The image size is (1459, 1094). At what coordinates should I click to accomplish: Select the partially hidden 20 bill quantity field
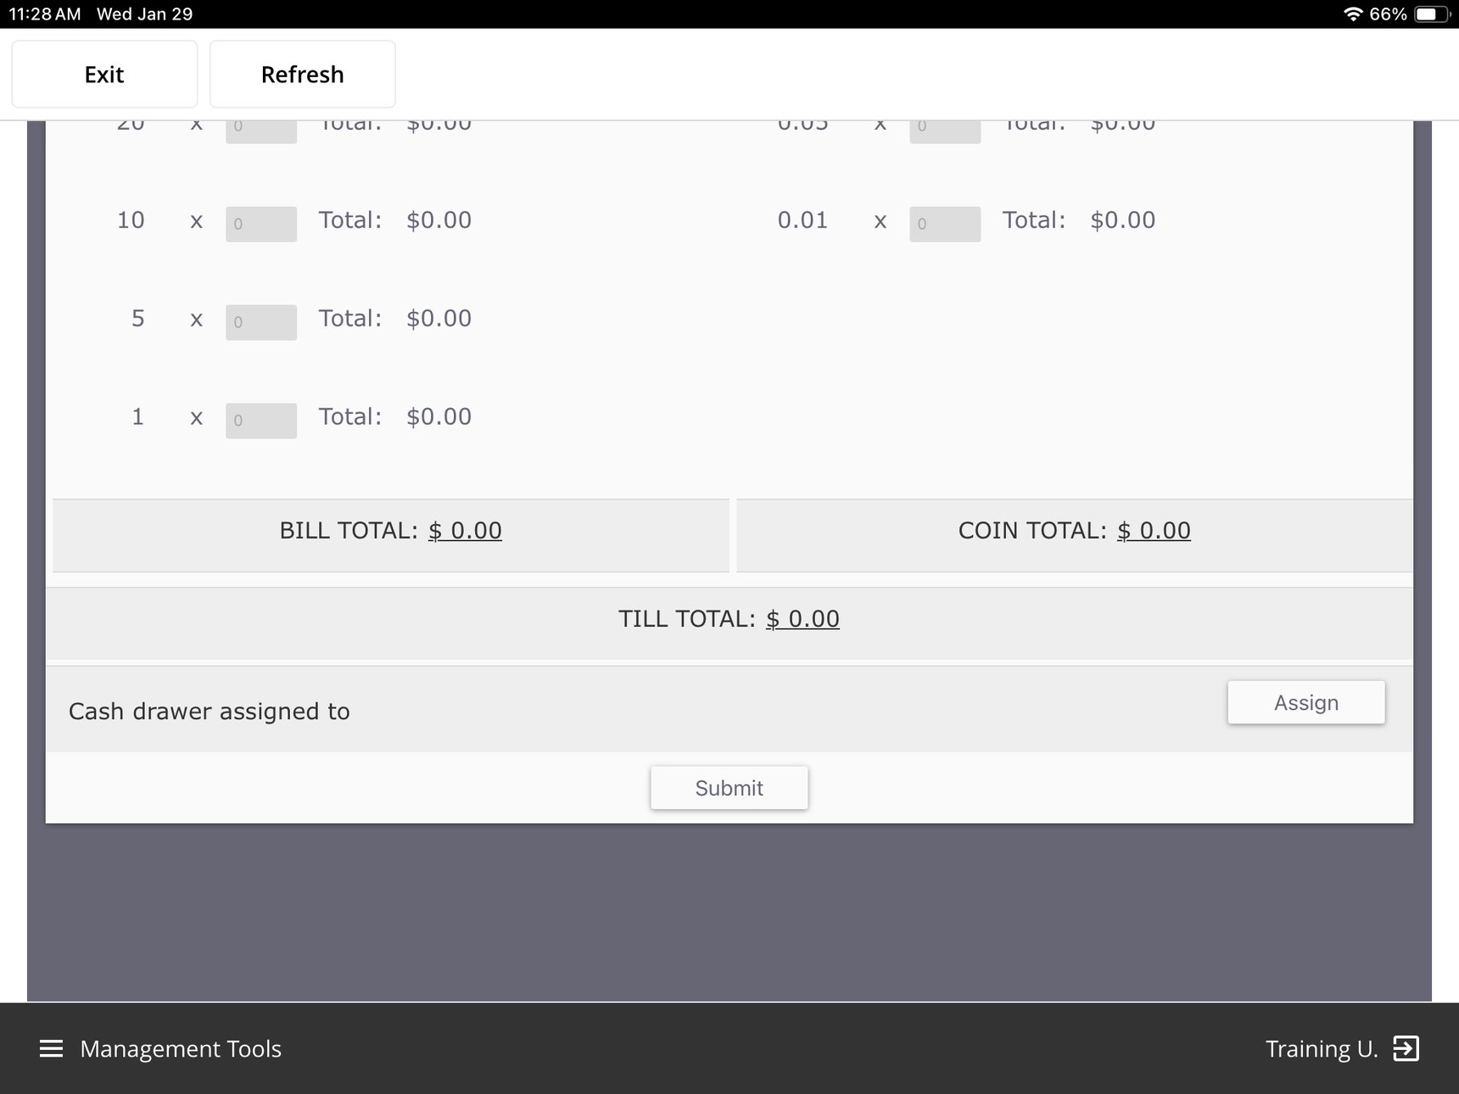tap(261, 132)
